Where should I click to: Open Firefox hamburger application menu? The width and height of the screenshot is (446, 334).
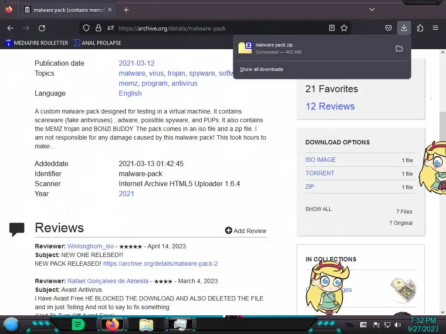click(436, 28)
